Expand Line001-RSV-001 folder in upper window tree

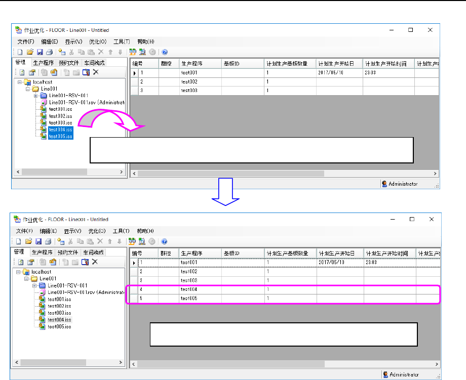click(x=35, y=96)
